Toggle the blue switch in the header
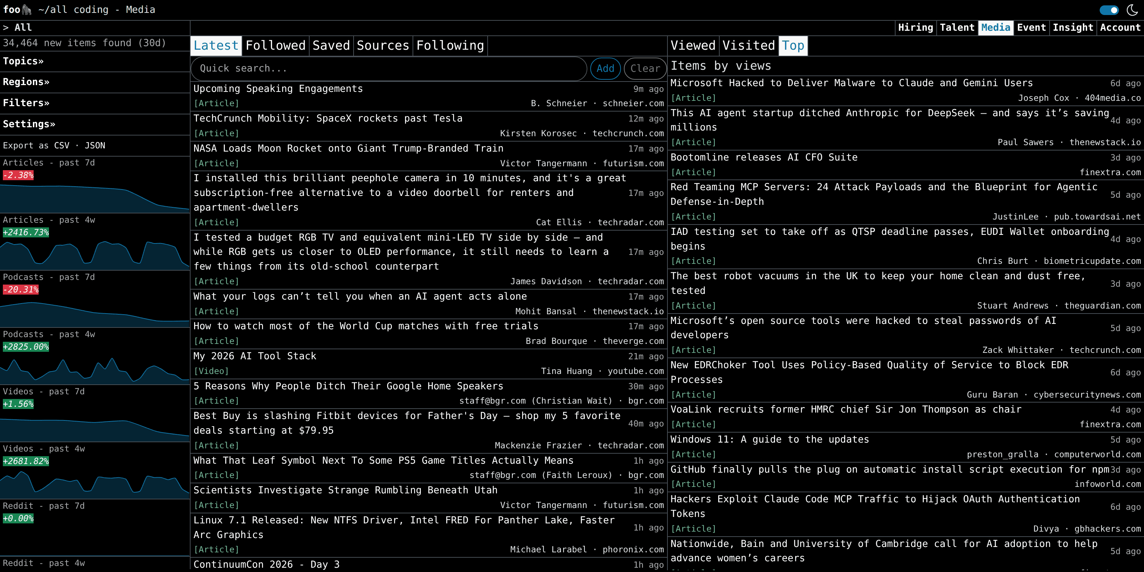Image resolution: width=1144 pixels, height=572 pixels. click(1109, 10)
